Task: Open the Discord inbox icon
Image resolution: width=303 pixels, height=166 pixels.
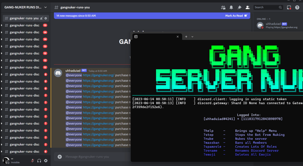Action: [x=289, y=7]
